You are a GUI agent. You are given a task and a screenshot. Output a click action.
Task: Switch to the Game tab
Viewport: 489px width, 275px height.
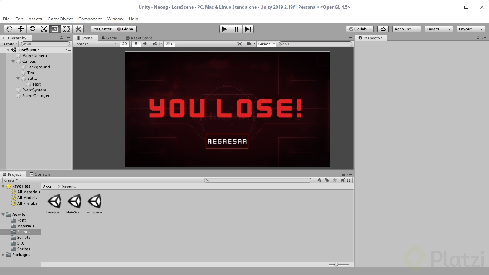(x=109, y=38)
